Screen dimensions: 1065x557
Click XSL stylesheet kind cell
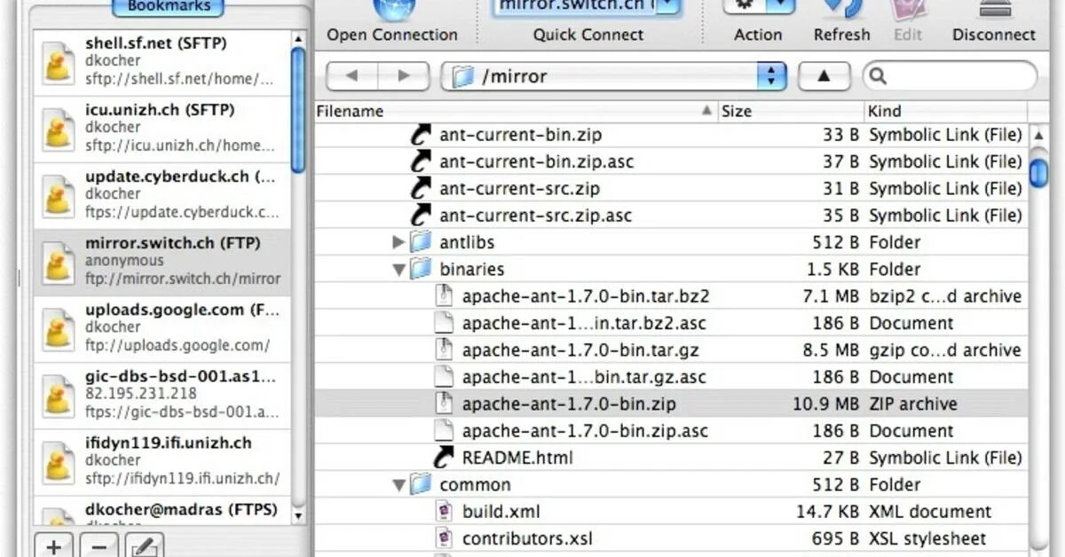click(x=927, y=538)
